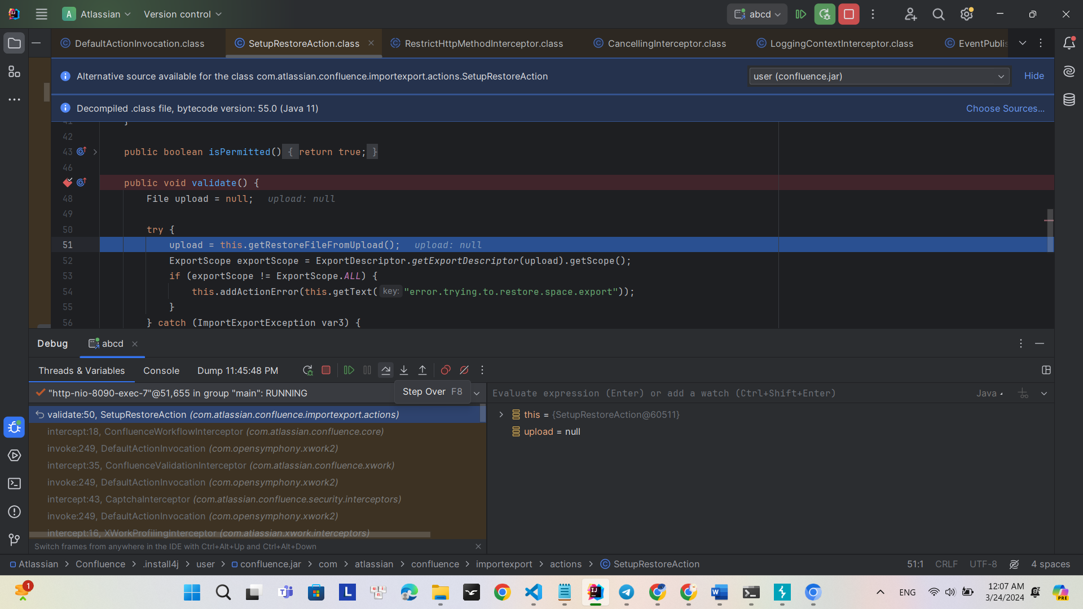Viewport: 1083px width, 609px height.
Task: Open Search Everywhere magnifier icon
Action: [x=939, y=14]
